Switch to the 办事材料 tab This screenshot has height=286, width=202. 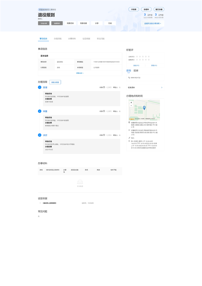[72, 39]
